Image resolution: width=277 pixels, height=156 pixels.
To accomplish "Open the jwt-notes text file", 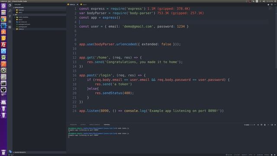I will coord(23,22).
